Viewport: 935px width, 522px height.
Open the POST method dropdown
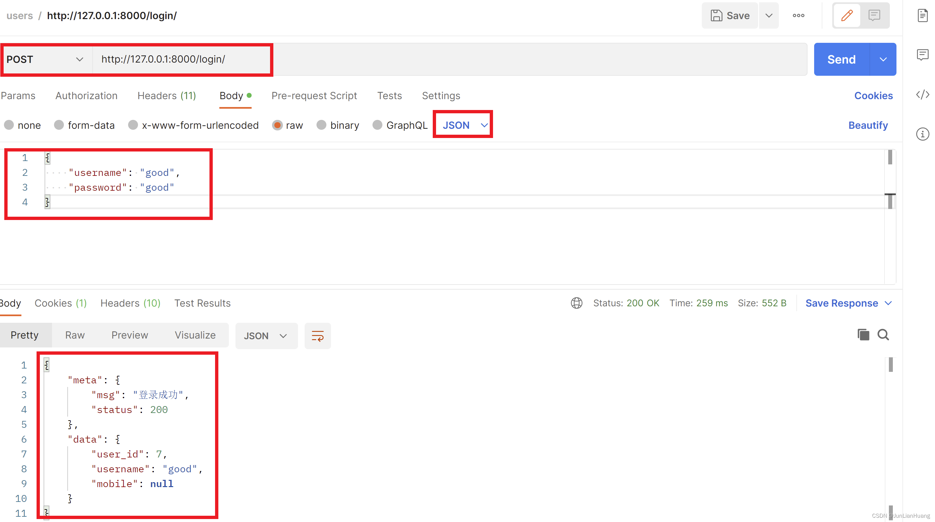46,59
